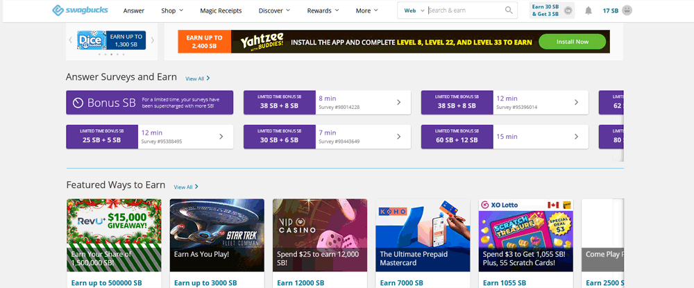Viewport: 694px width, 288px height.
Task: Click the Featured Ways to Earn heading
Action: click(115, 185)
